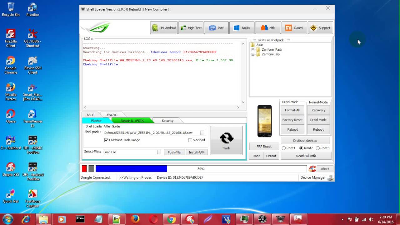This screenshot has height=225, width=400.
Task: Open Recycle Bin on desktop
Action: coord(11,9)
